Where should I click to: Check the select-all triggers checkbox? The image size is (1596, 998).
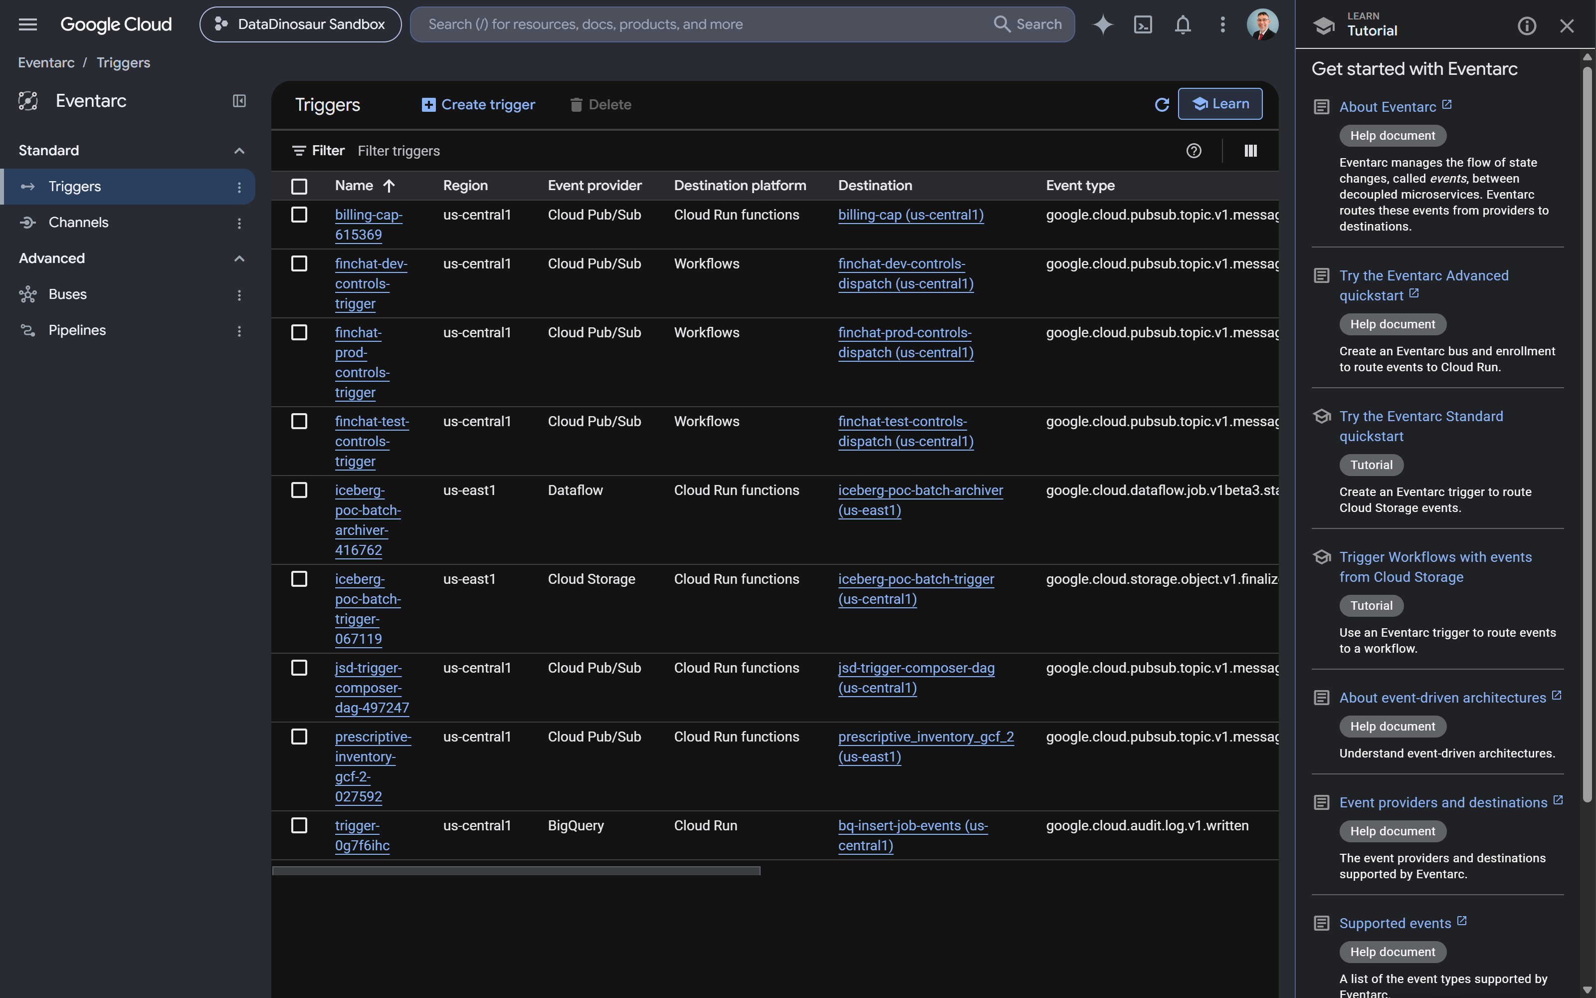tap(299, 186)
